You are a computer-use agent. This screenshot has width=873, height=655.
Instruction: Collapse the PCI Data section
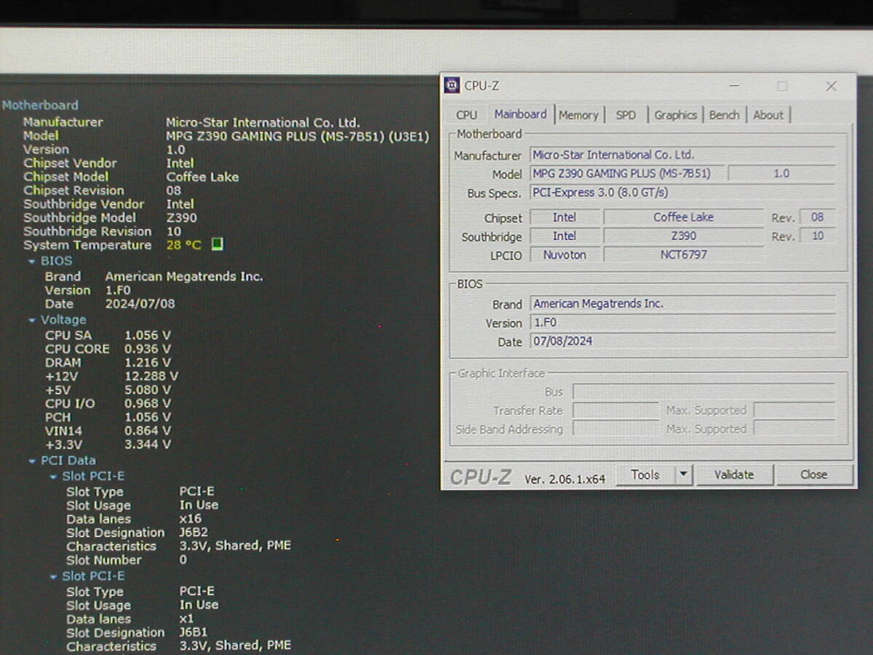pos(31,461)
